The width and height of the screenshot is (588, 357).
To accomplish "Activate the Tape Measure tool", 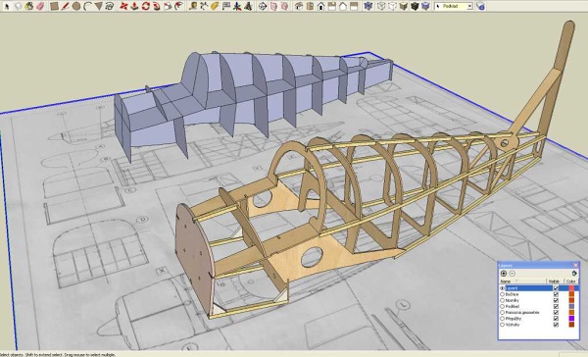I will pos(193,6).
